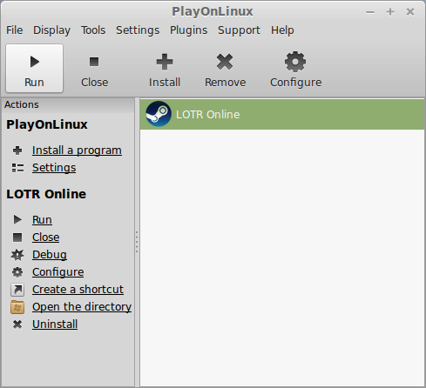Click the Open the directory folder icon
Screen dimensions: 426x388
click(x=17, y=307)
